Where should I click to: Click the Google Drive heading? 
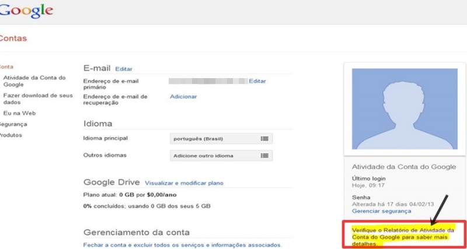click(111, 183)
